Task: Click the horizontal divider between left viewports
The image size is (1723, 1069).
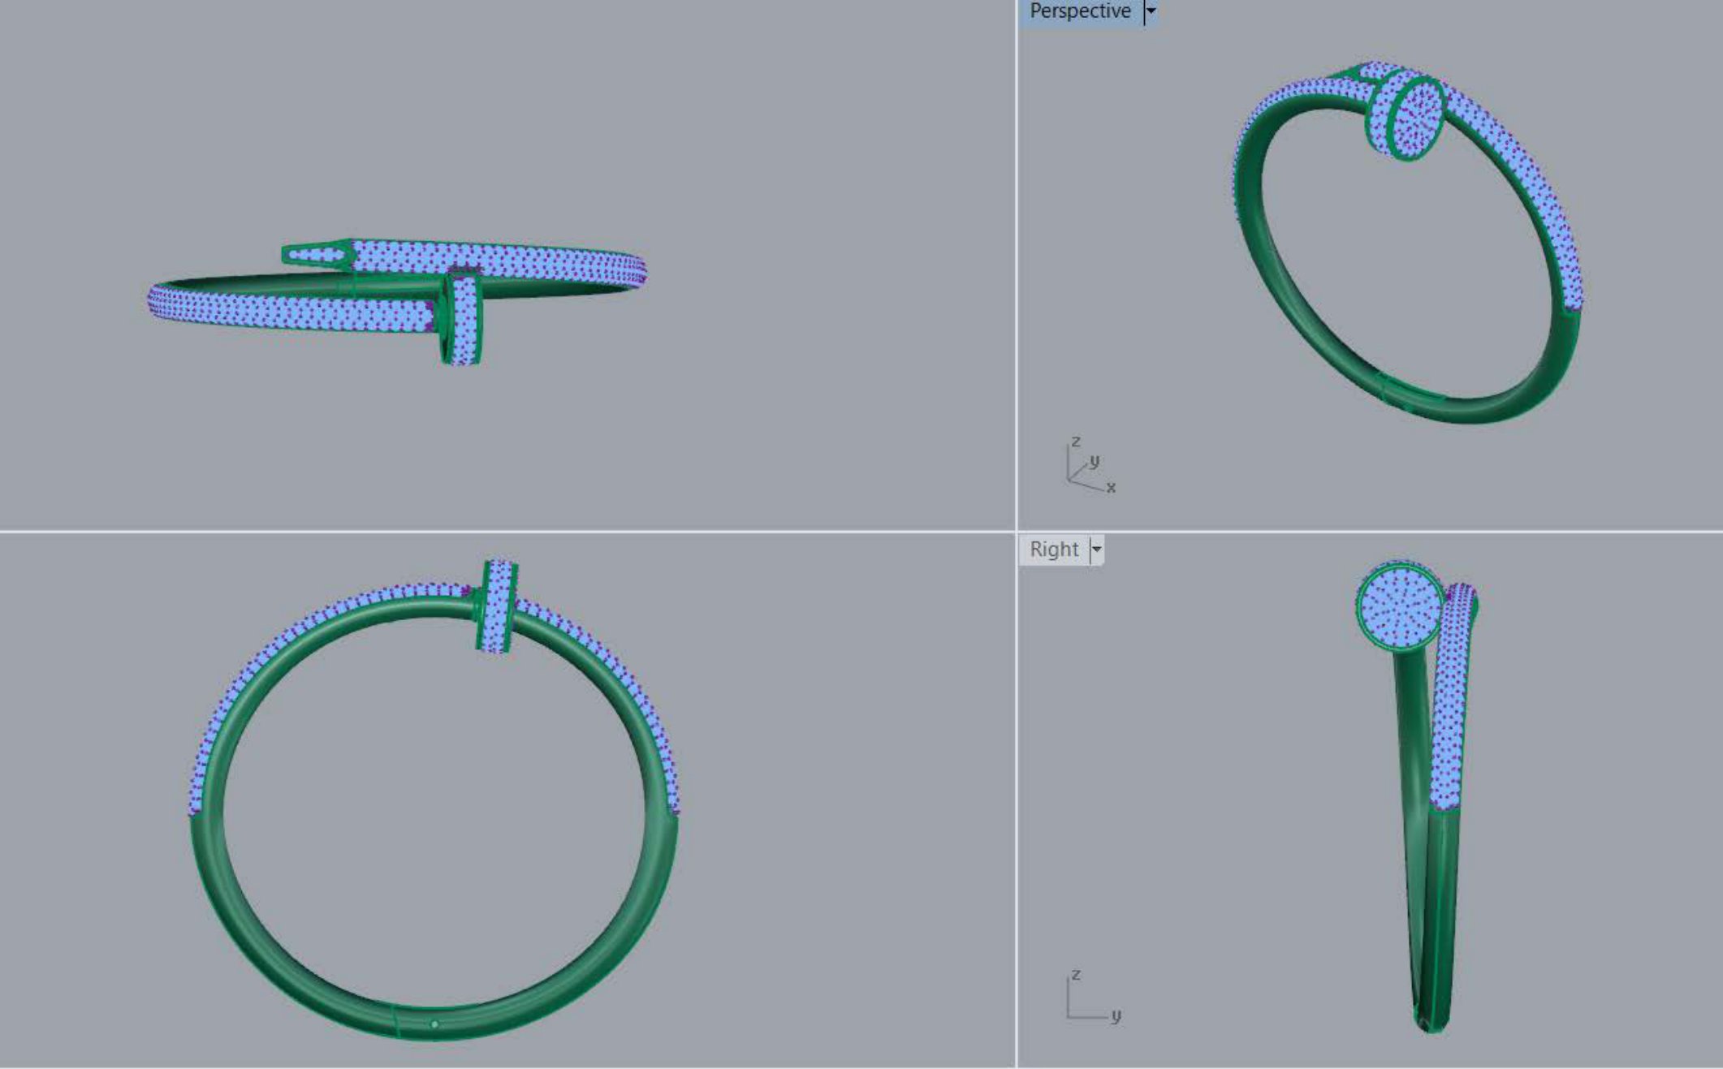Action: (x=507, y=532)
